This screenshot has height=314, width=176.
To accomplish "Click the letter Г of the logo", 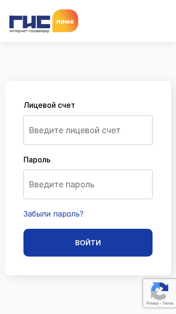I will click(15, 22).
